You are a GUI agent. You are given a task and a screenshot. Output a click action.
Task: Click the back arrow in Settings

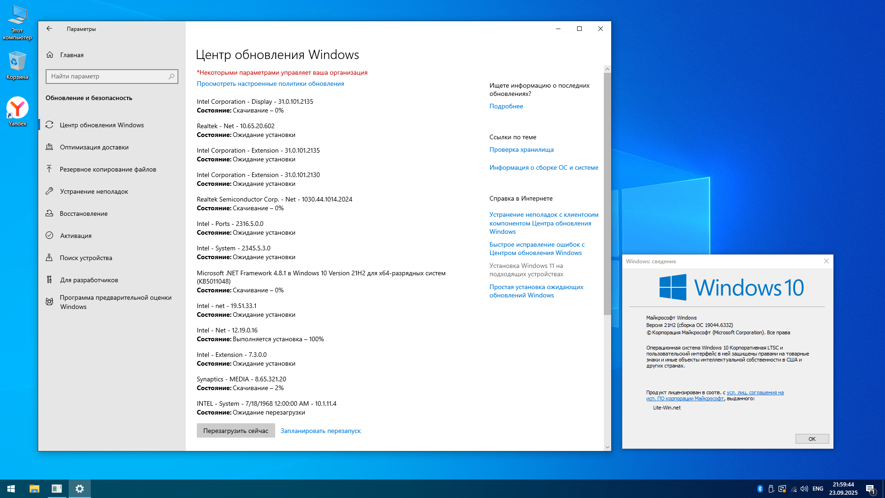point(49,29)
